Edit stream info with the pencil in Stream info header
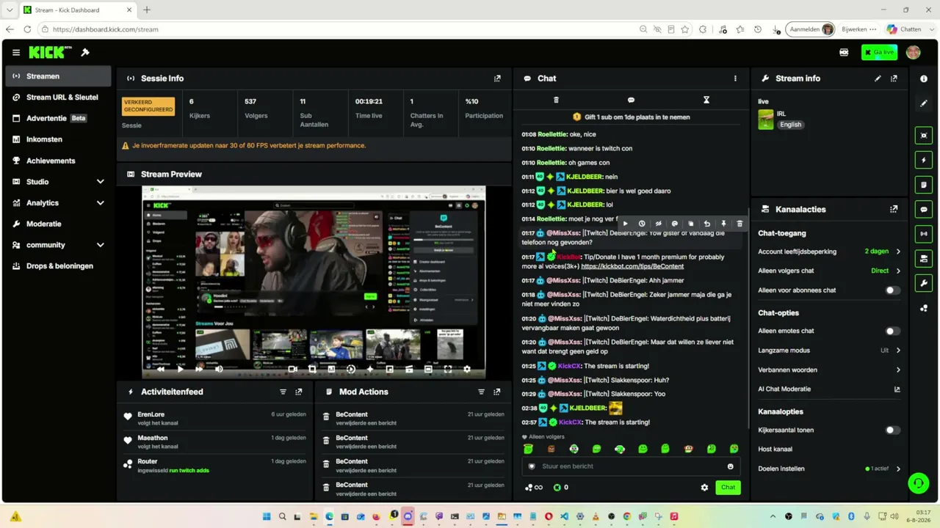 pos(878,78)
